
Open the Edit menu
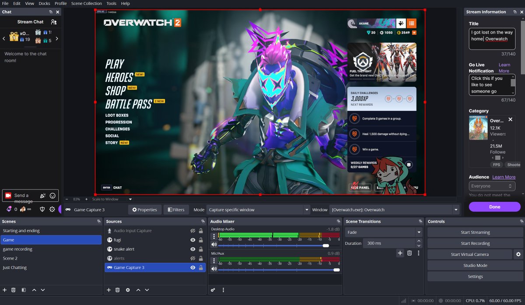[x=17, y=3]
